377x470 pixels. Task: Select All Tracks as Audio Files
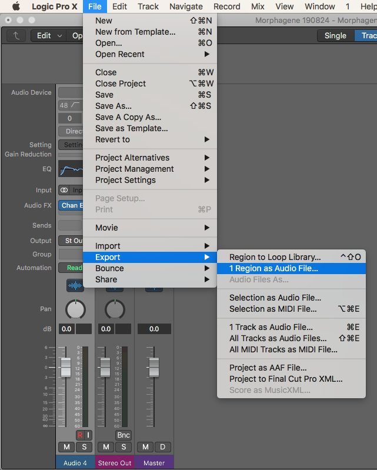pos(291,338)
